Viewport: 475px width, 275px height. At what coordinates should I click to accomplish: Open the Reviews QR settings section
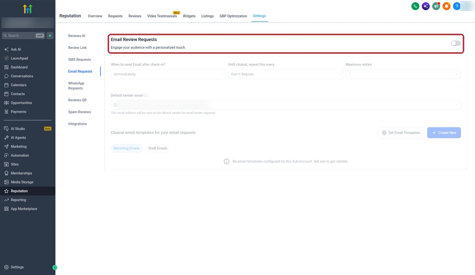coord(77,100)
